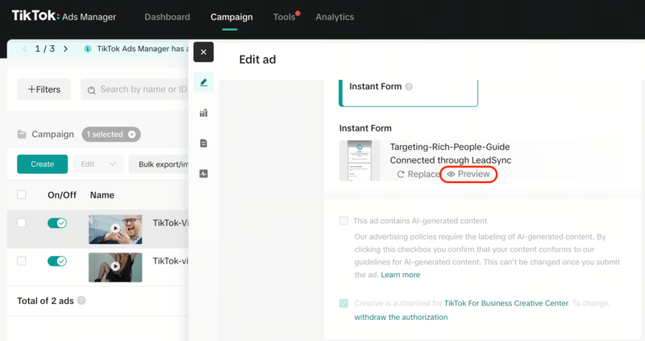Select the first ad row checkbox

pyautogui.click(x=22, y=223)
